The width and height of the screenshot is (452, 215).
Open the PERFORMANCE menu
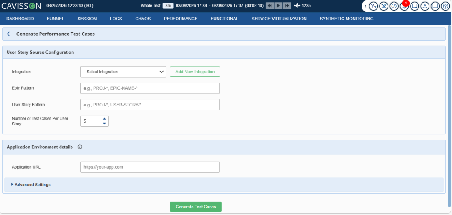pos(180,19)
